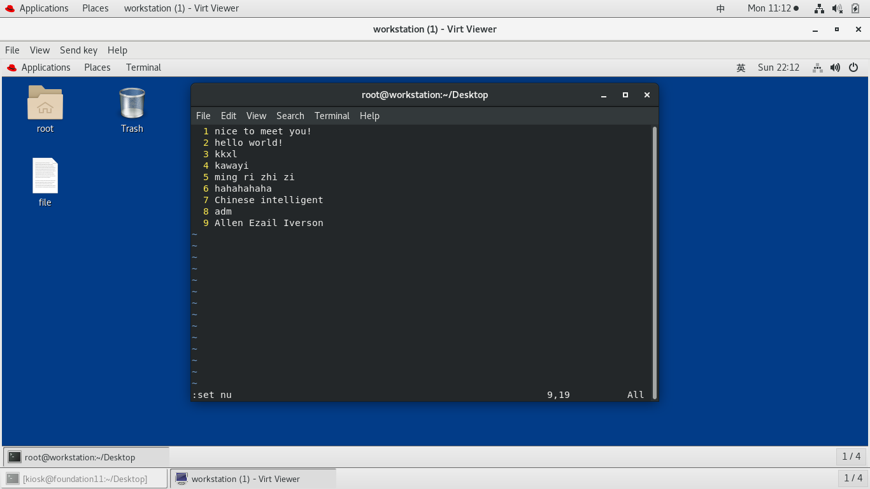This screenshot has height=489, width=870.
Task: Open Virt Viewer View menu
Action: coord(39,50)
